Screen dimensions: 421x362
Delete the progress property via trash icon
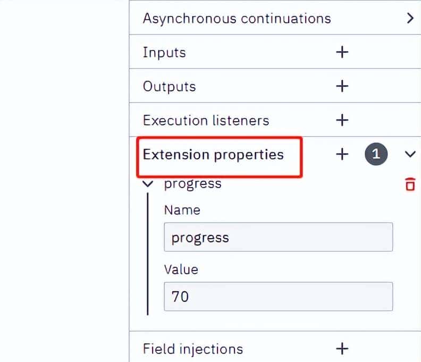pos(410,184)
